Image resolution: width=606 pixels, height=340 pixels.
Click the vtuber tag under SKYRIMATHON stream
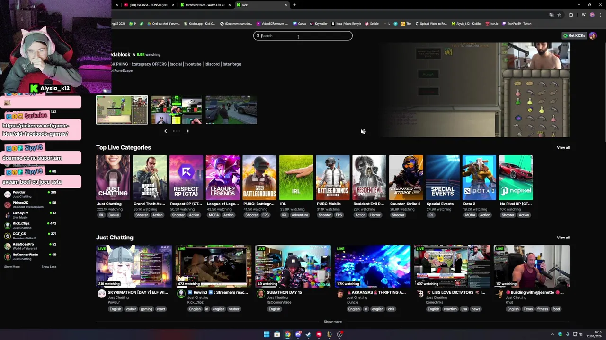coord(131,309)
